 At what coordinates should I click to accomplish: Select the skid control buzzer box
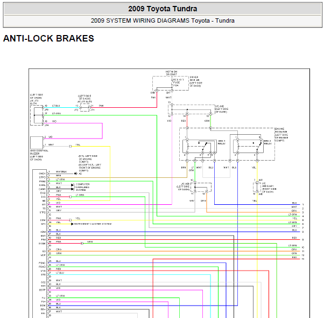click(37, 142)
